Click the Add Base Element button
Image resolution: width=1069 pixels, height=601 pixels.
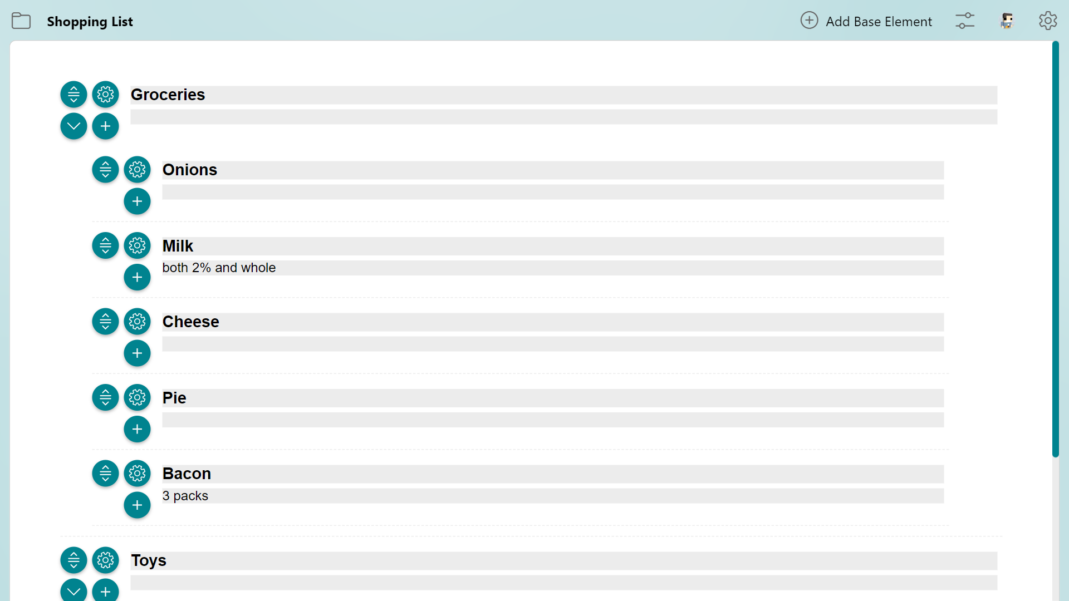(x=866, y=21)
